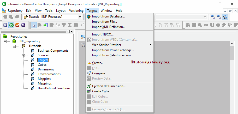Select the User-Defined Functions folder
The image size is (238, 114).
(x=54, y=88)
